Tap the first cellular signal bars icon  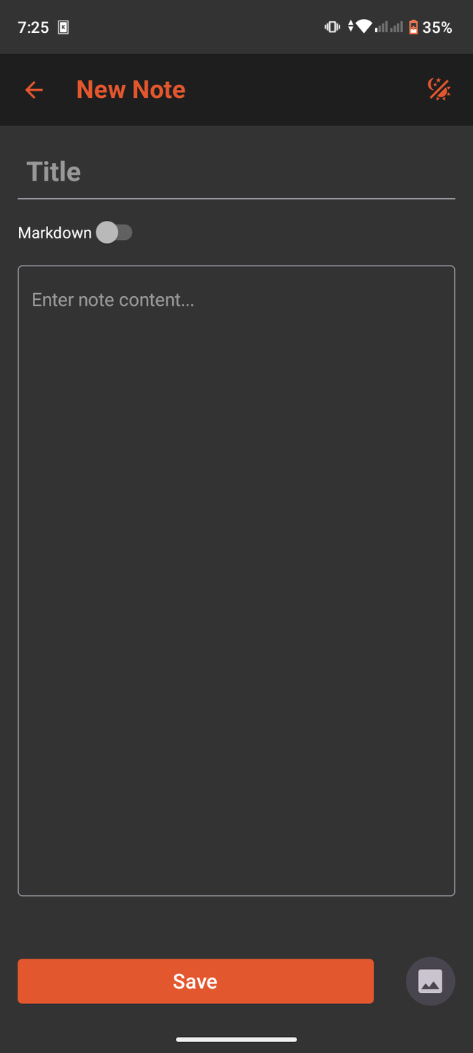(381, 27)
